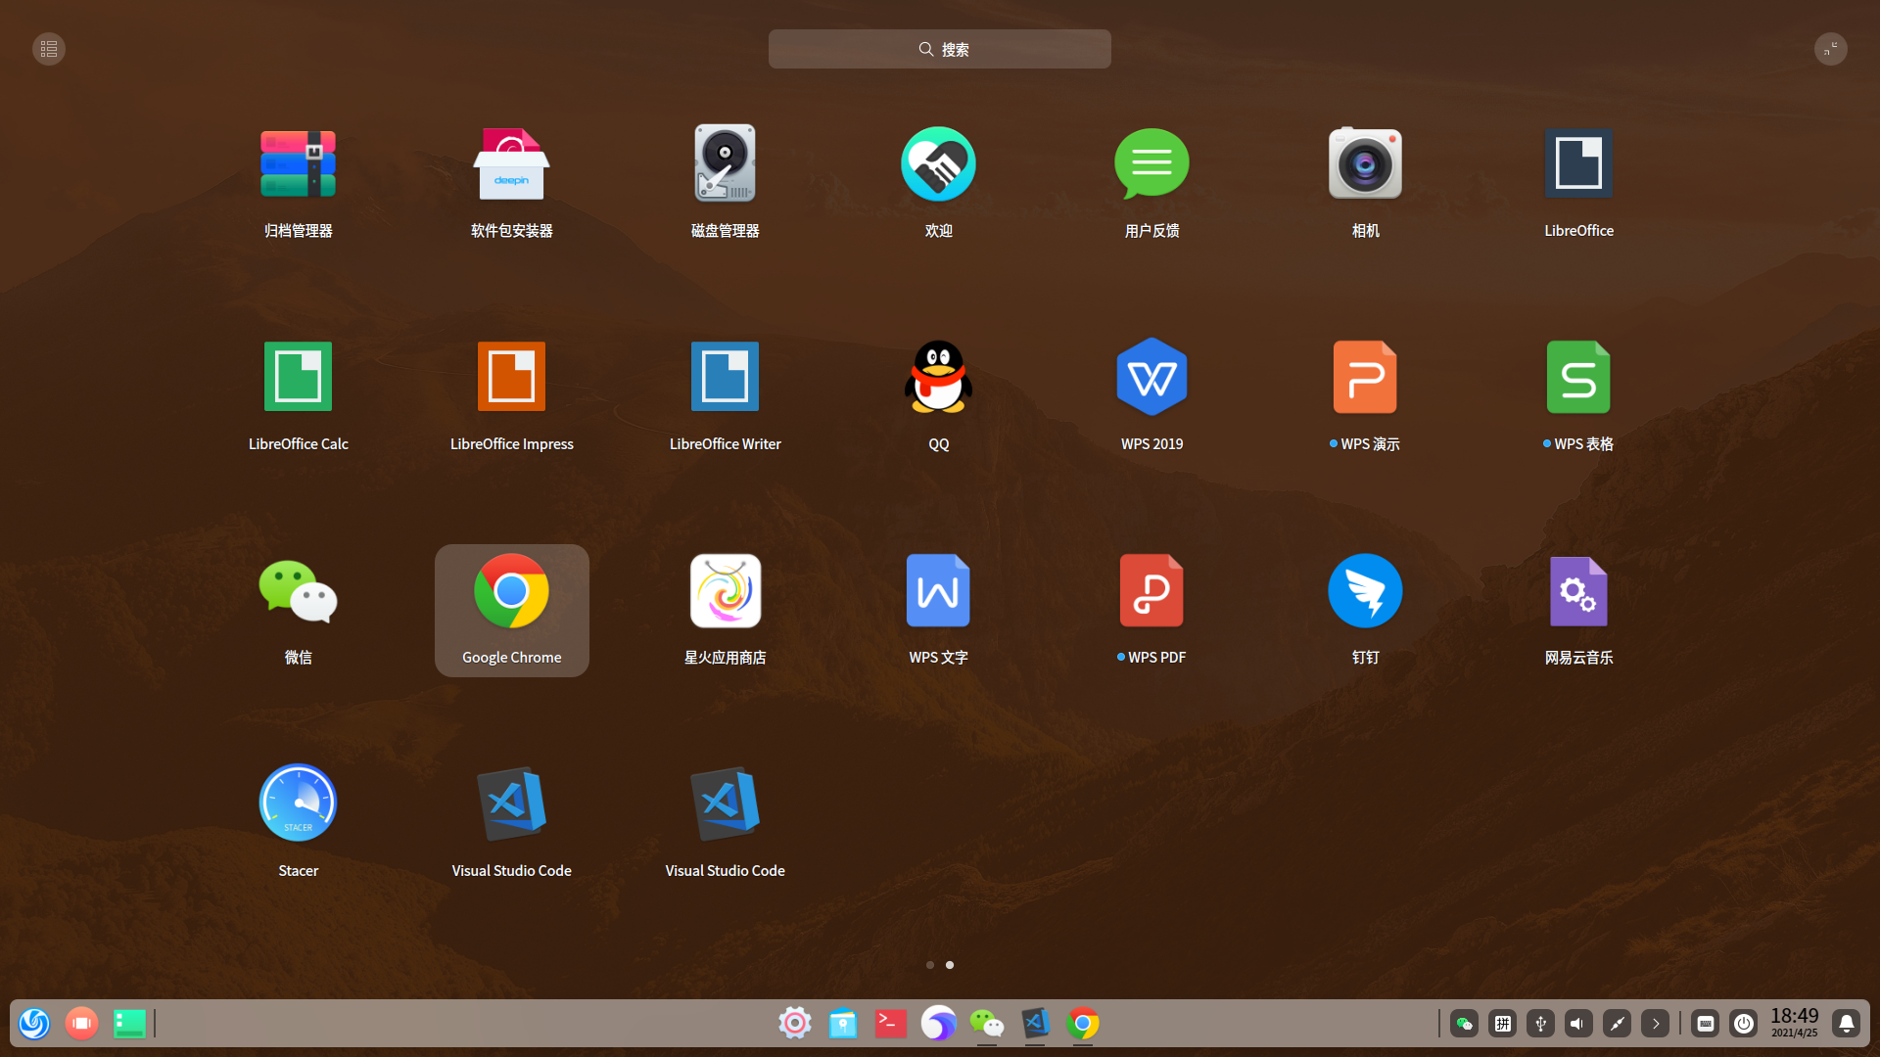Exit fullscreen launcher mode at top-right
Screen dimensions: 1880x1057
coord(1830,49)
